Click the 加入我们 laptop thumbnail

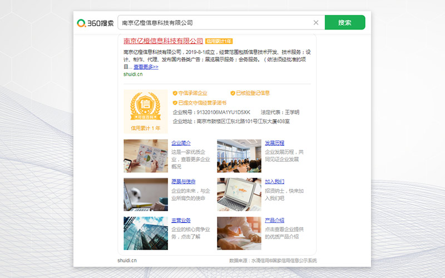[x=239, y=195]
